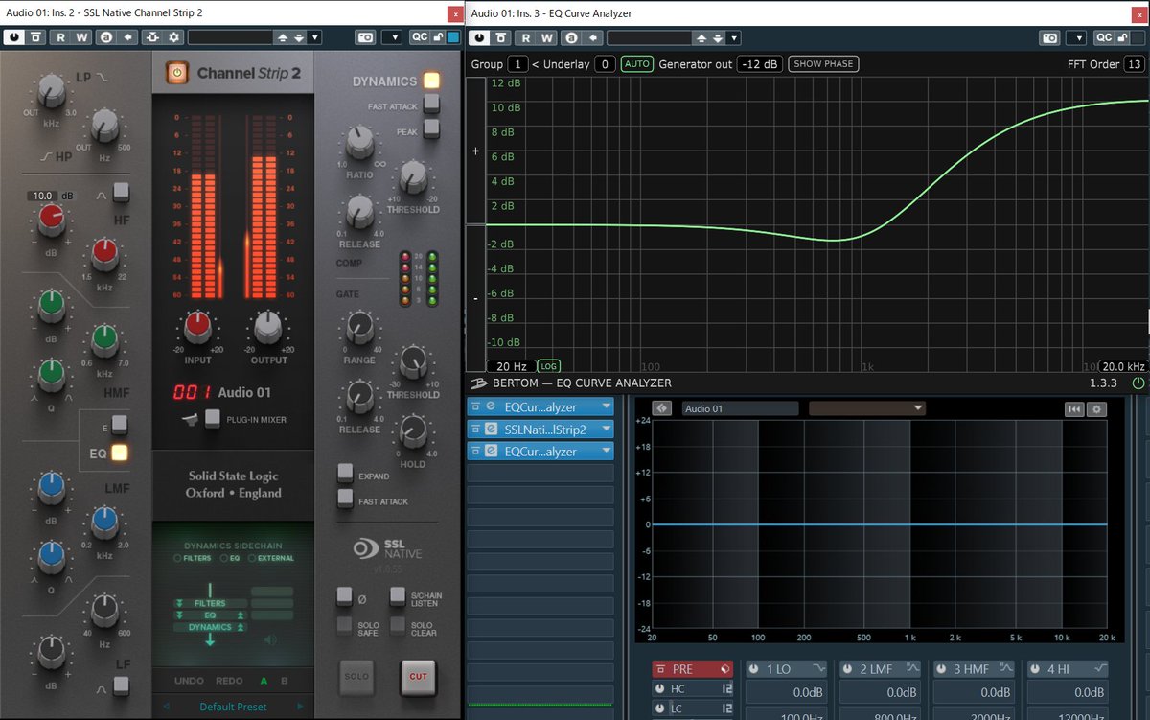This screenshot has height=720, width=1150.
Task: Open dropdown of third EQCur...alyzer insert slot
Action: (606, 452)
